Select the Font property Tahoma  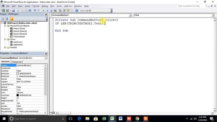coord(22,93)
